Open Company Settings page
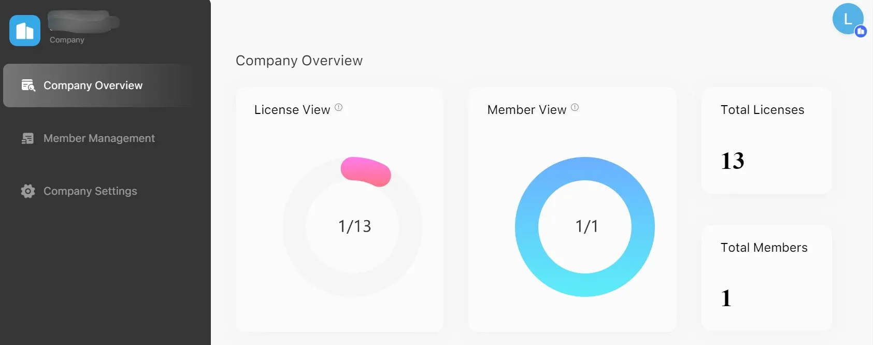Screen dimensions: 873x345 [x=90, y=191]
